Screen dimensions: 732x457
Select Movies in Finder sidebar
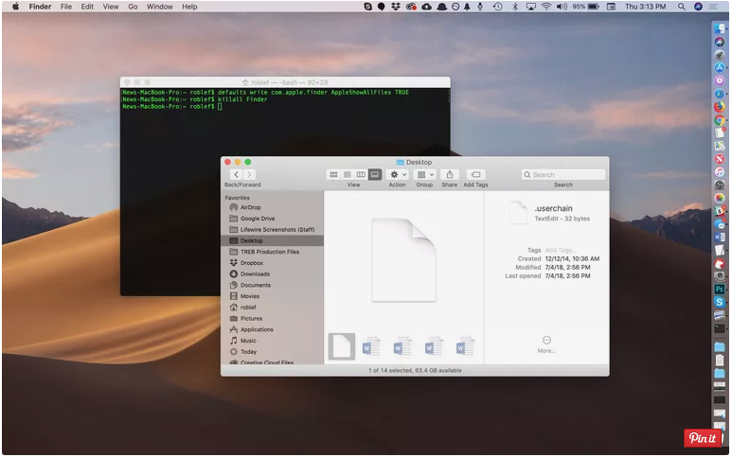273,296
